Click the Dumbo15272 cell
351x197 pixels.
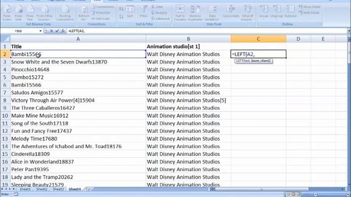78,77
